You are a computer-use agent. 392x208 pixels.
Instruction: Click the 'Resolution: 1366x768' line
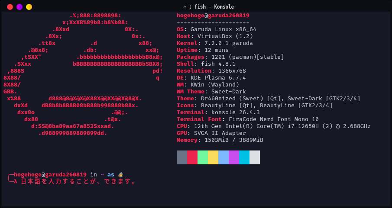[211, 71]
